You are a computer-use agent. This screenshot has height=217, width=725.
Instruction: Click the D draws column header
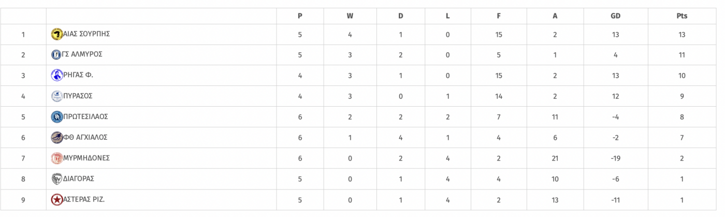click(x=400, y=16)
